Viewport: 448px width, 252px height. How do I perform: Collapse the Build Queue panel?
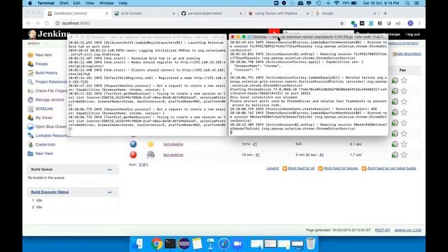[x=110, y=169]
